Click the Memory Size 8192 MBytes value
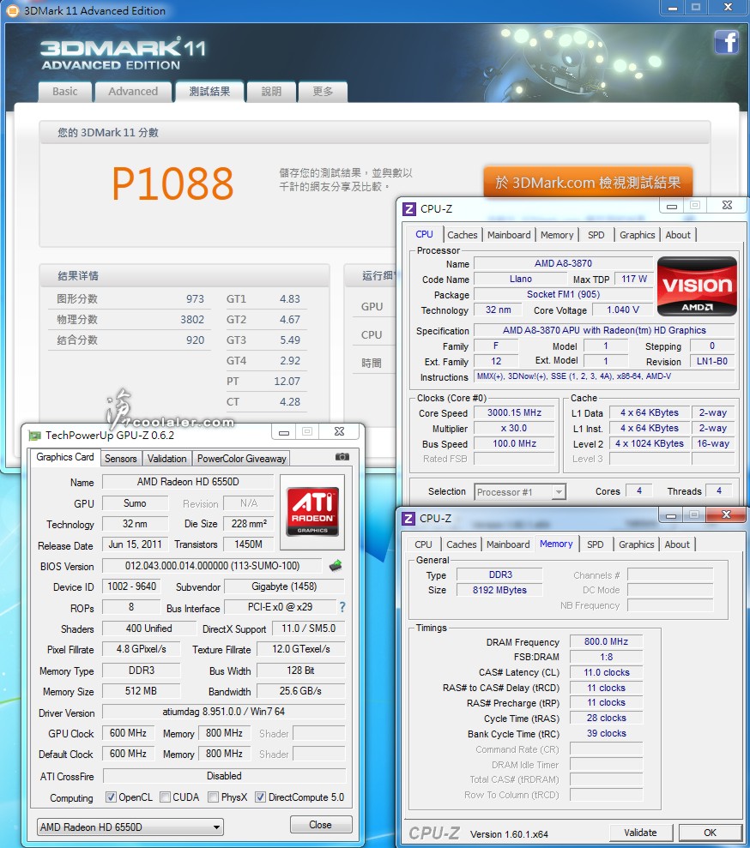750x848 pixels. pyautogui.click(x=499, y=590)
